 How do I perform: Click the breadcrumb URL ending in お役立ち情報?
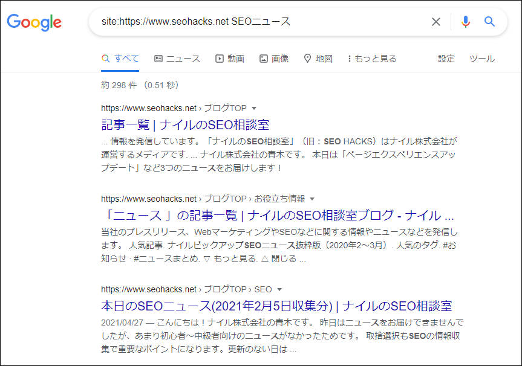pos(203,199)
